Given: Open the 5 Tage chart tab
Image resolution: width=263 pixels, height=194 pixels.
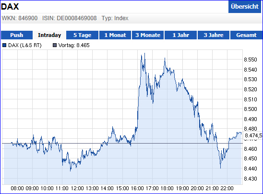Looking at the screenshot, I should coord(83,35).
